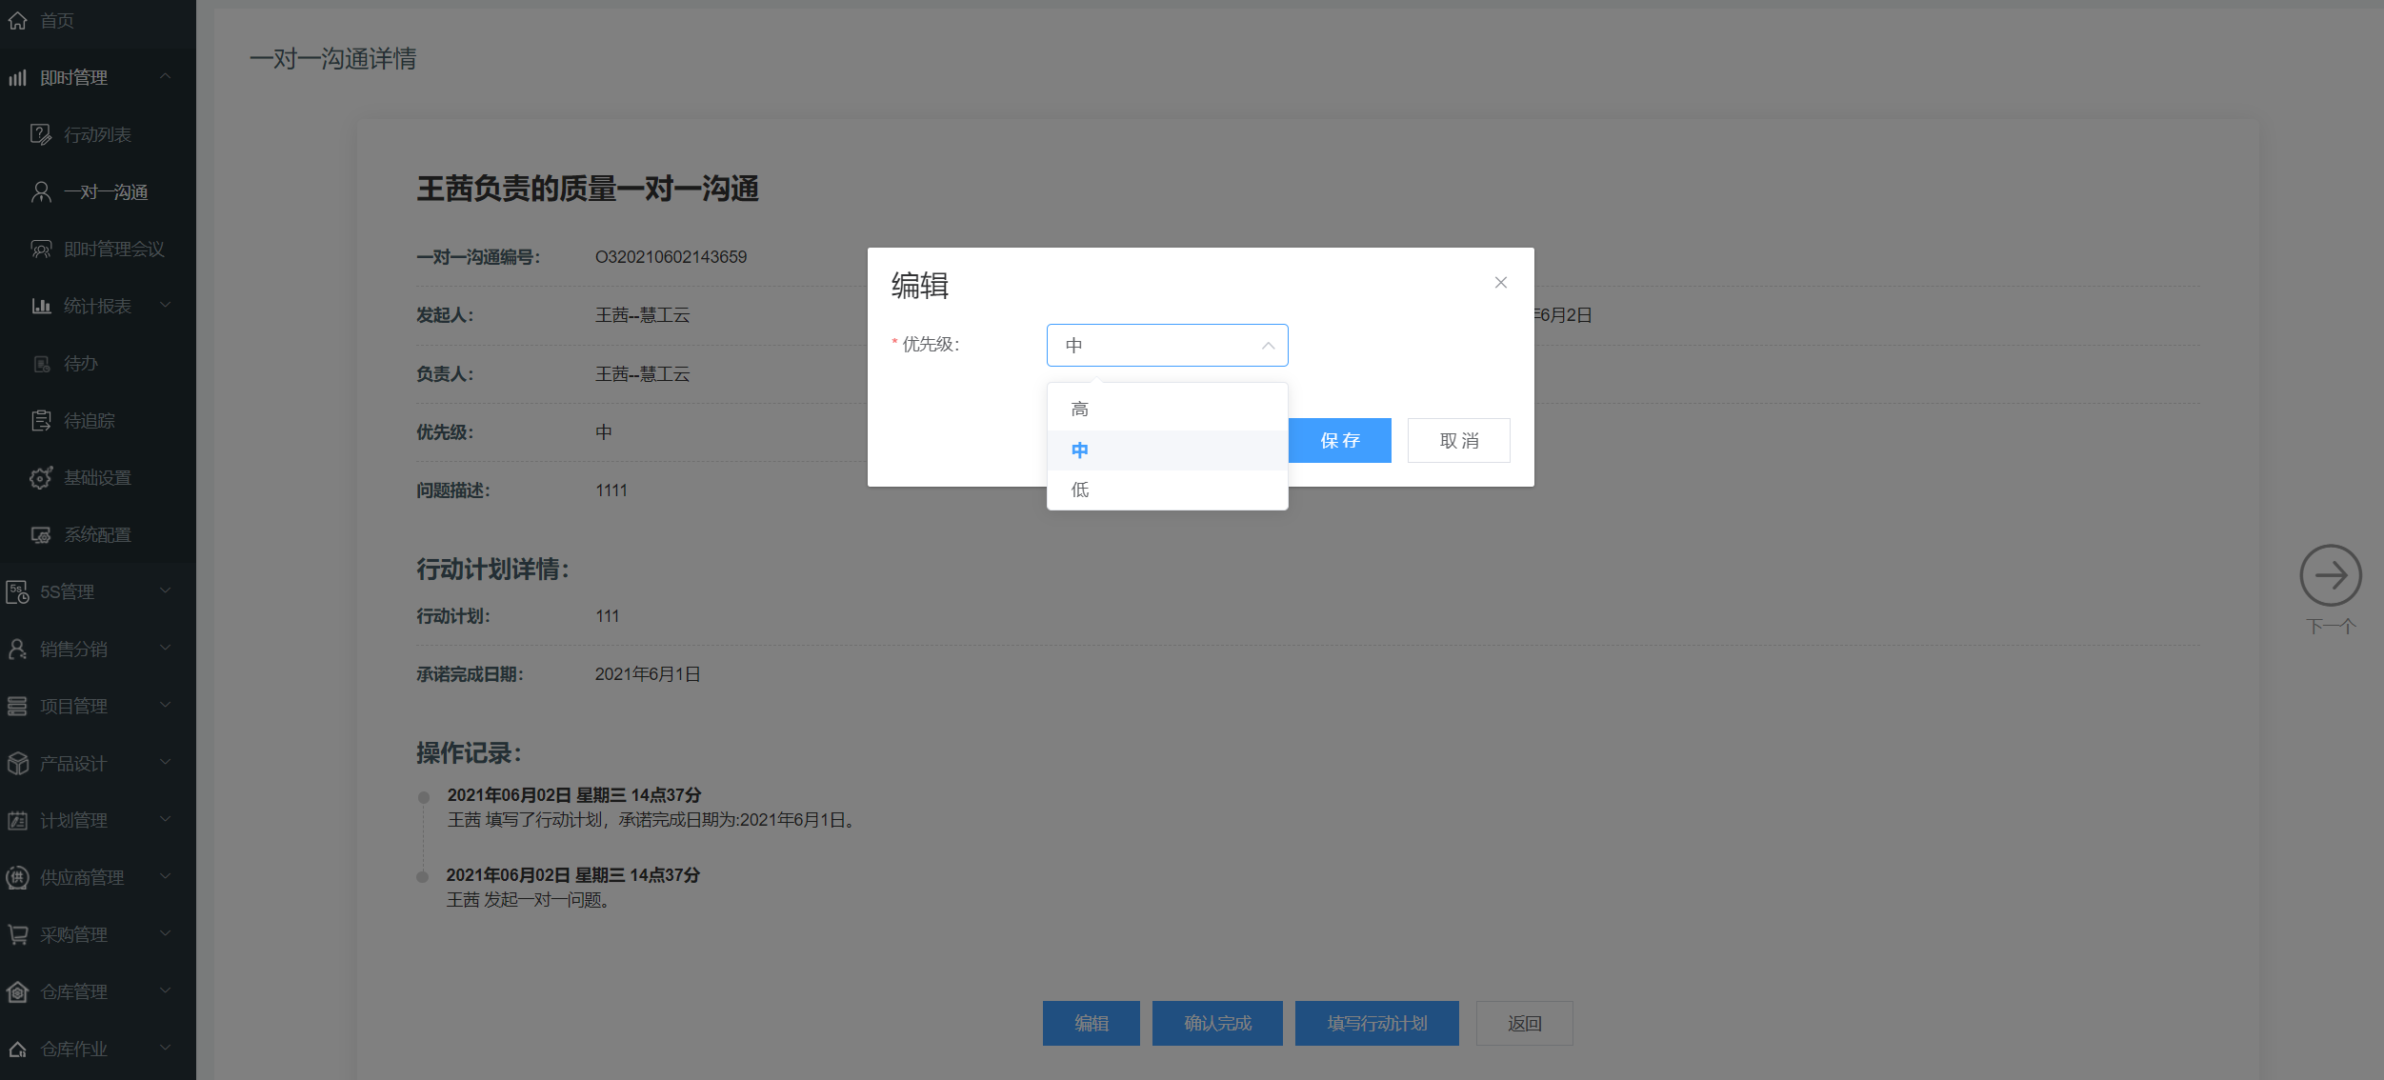Collapse the 即时管理 menu chevron
The image size is (2384, 1080).
click(166, 76)
